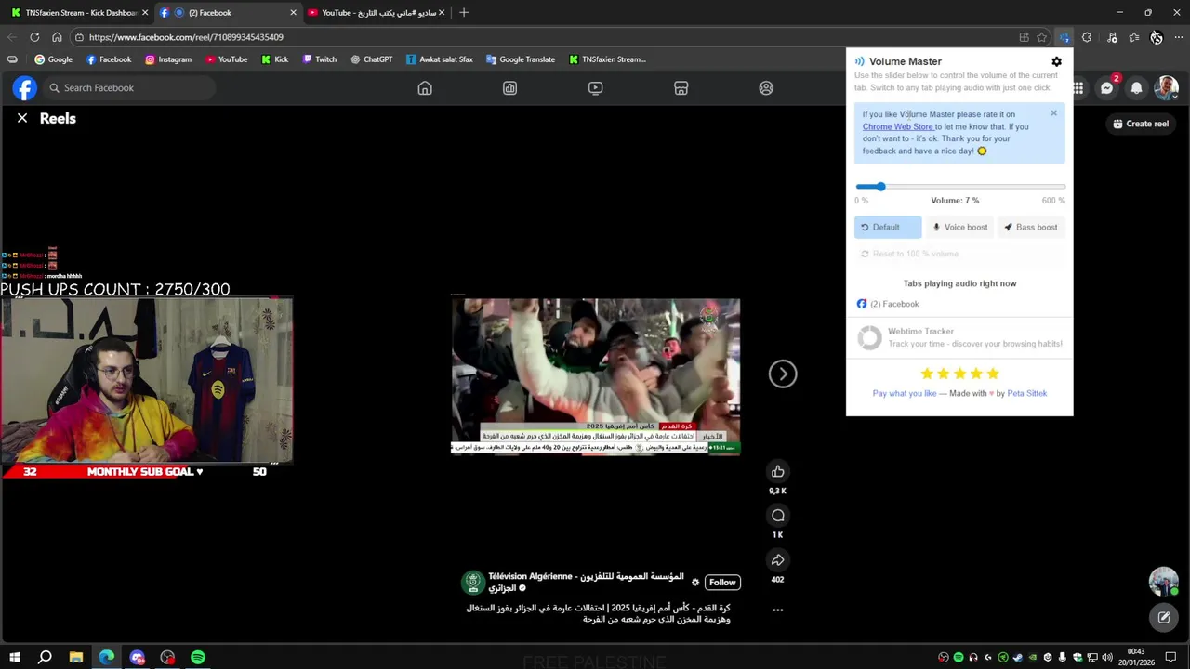The image size is (1190, 669).
Task: Reload the current page
Action: [x=34, y=37]
